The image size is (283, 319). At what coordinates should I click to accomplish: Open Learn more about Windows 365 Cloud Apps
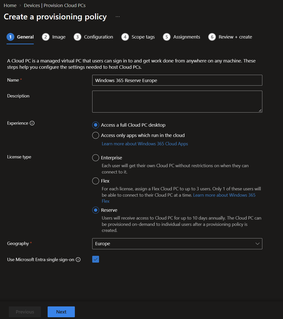click(145, 144)
